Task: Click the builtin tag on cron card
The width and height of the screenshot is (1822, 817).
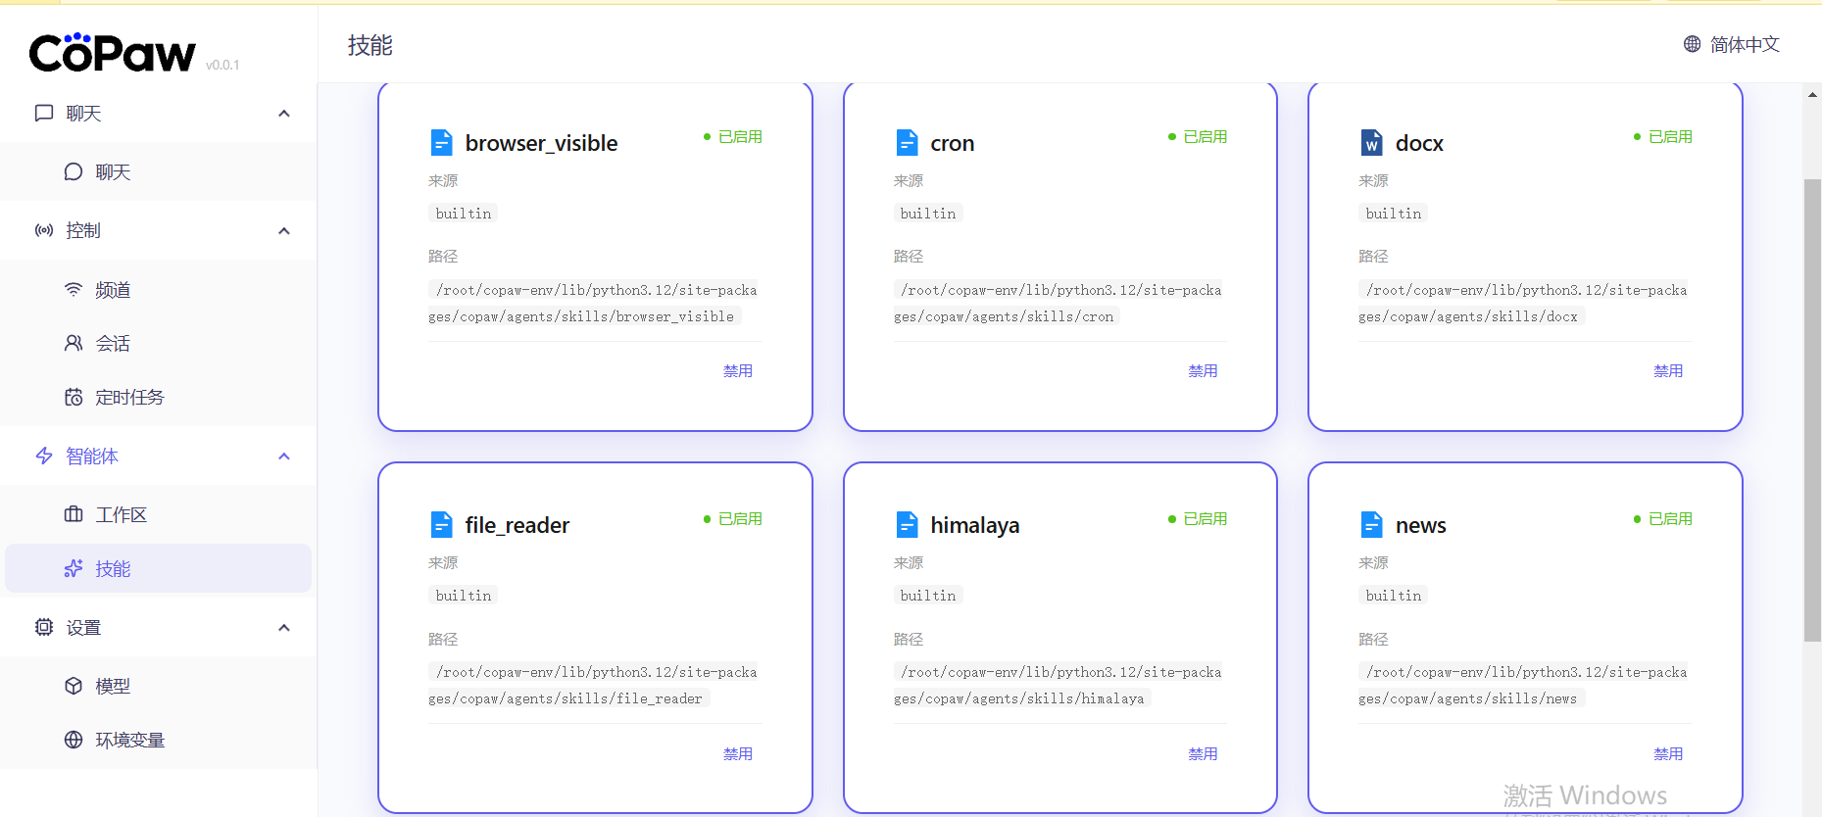Action: (x=927, y=214)
